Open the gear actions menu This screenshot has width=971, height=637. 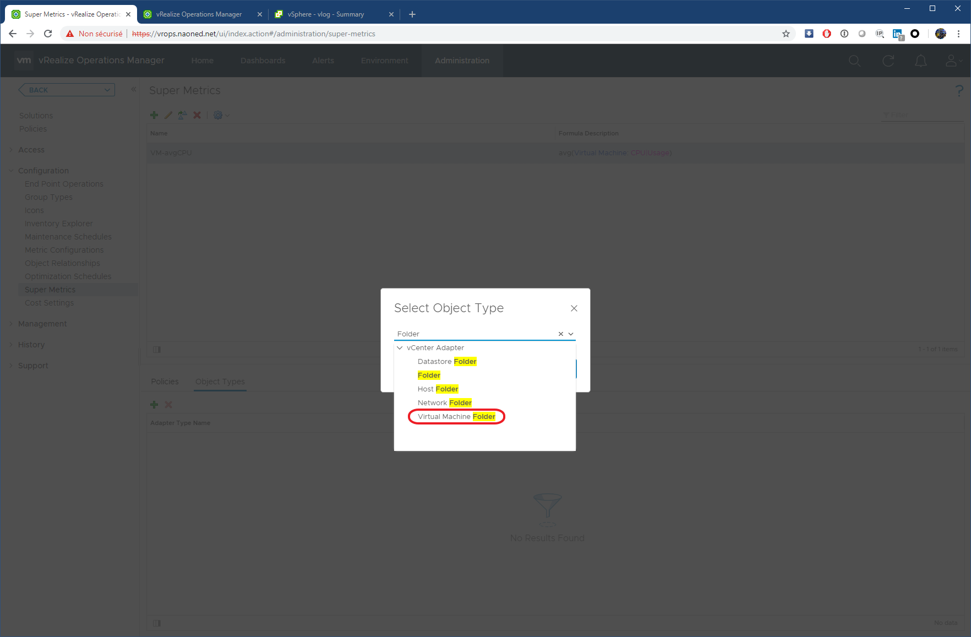point(220,115)
